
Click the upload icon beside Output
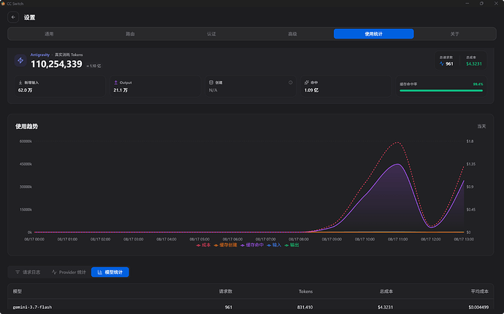pyautogui.click(x=115, y=83)
